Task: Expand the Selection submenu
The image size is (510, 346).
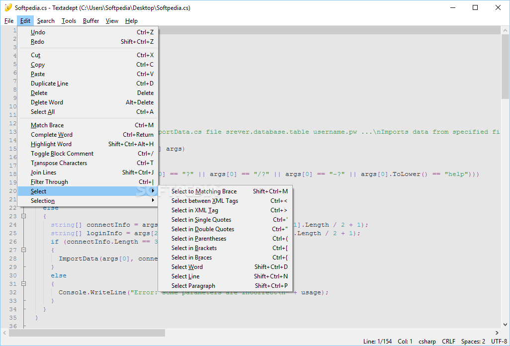Action: (88, 201)
